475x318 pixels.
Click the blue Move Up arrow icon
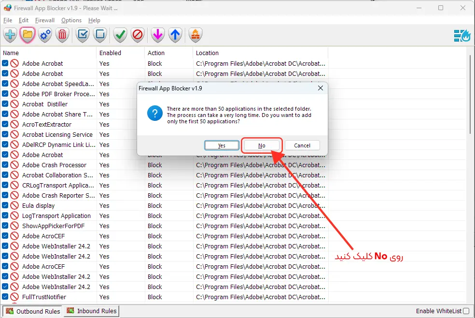pos(175,35)
